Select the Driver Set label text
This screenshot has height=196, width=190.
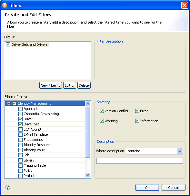(x=31, y=124)
